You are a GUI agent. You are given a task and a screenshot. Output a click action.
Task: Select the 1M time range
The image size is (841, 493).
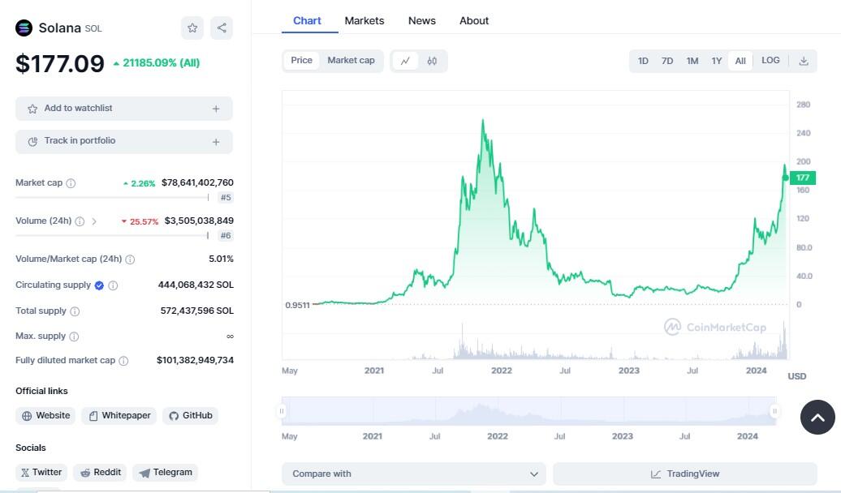692,61
